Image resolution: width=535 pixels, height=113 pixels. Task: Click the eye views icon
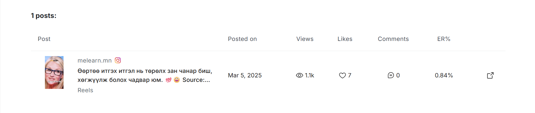pos(299,75)
